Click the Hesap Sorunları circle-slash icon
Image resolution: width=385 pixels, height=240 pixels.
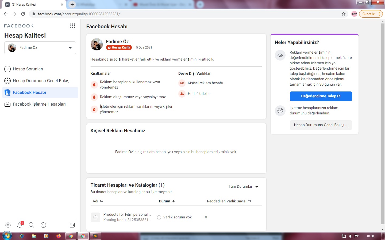click(x=7, y=69)
